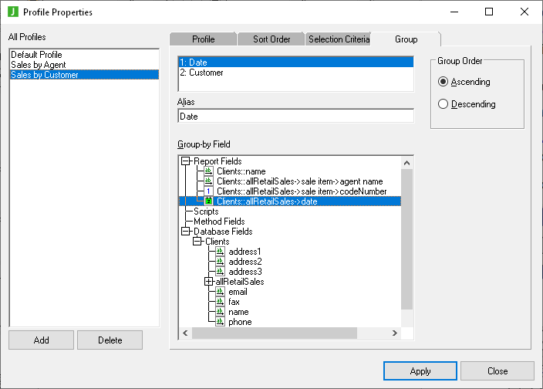Click the Add profile button
Image resolution: width=543 pixels, height=389 pixels.
tap(41, 340)
